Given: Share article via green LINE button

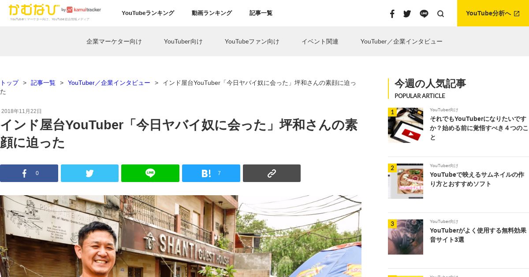Looking at the screenshot, I should coord(150,173).
